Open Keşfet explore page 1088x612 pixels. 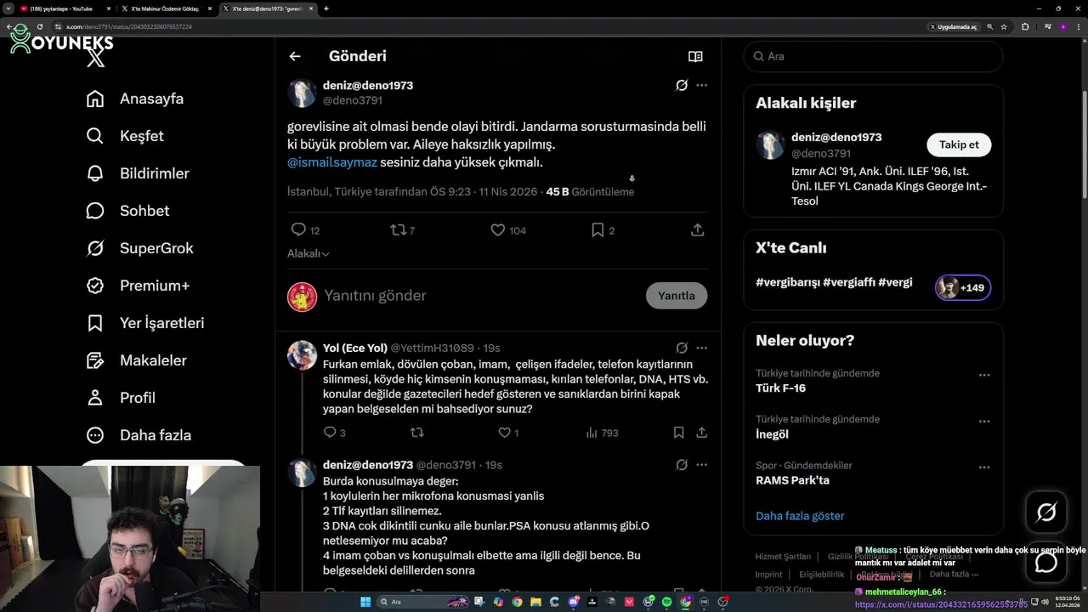tap(125, 136)
